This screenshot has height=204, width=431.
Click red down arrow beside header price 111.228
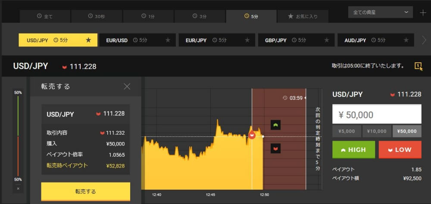pyautogui.click(x=65, y=67)
